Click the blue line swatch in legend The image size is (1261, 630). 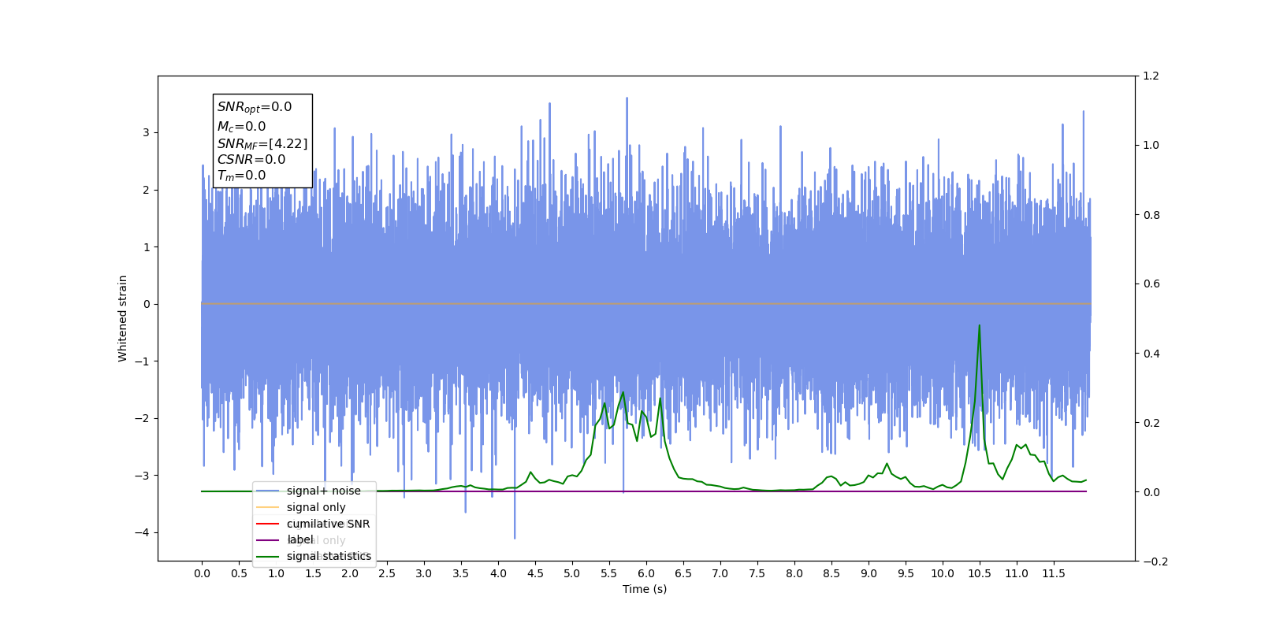point(268,491)
